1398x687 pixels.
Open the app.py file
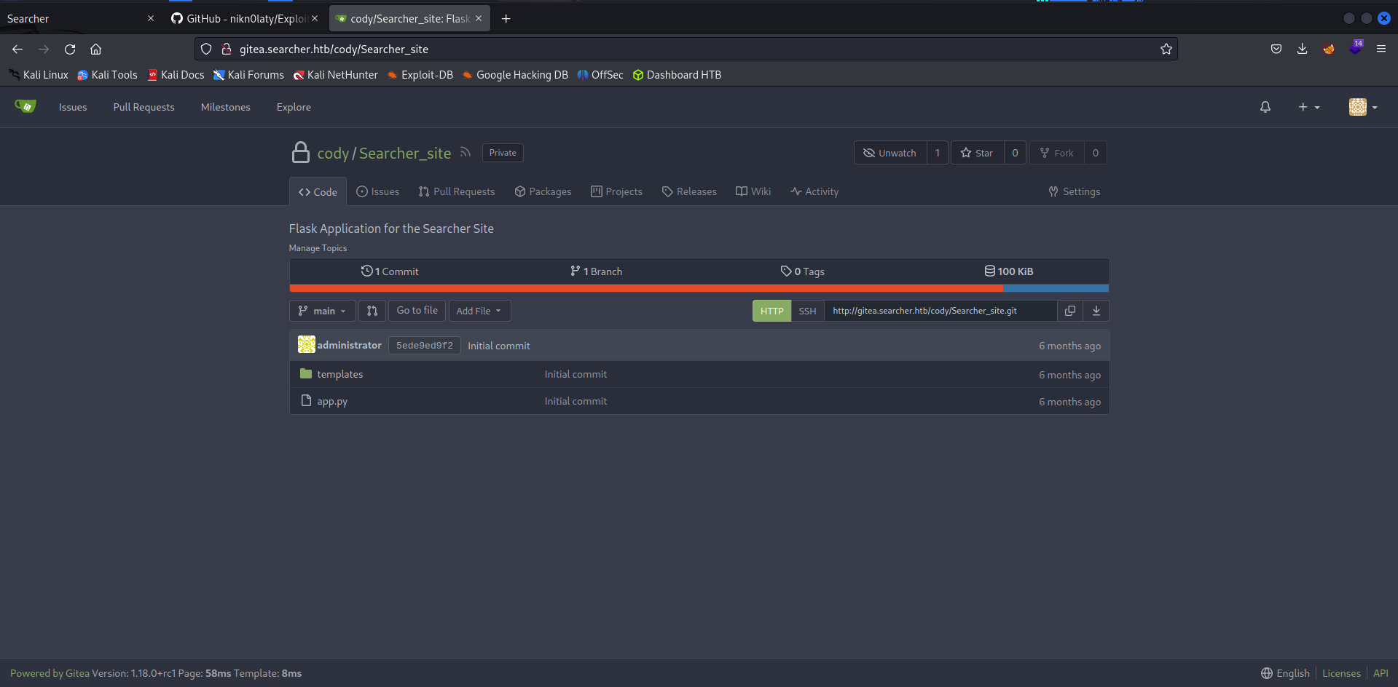[x=332, y=401]
